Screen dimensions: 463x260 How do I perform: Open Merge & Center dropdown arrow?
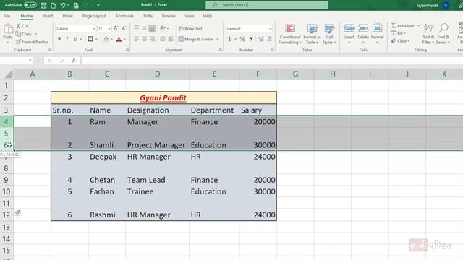point(218,39)
